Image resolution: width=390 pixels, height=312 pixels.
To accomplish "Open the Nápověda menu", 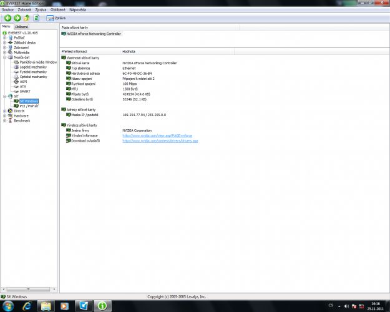I will point(77,10).
